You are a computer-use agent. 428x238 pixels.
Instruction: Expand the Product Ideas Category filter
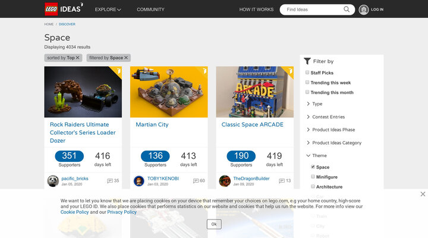[x=334, y=143]
